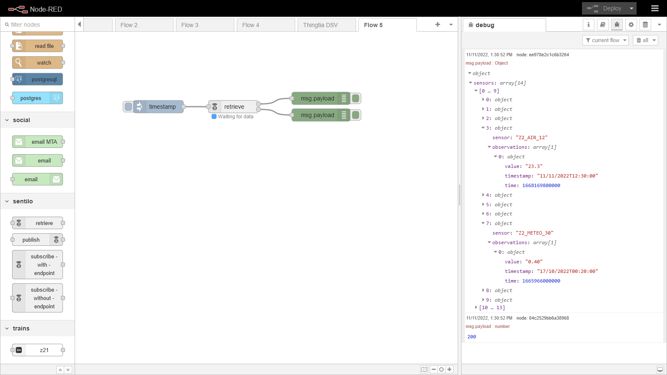Open the debug messages sidebar tab icon
Image resolution: width=667 pixels, height=375 pixels.
[x=617, y=25]
